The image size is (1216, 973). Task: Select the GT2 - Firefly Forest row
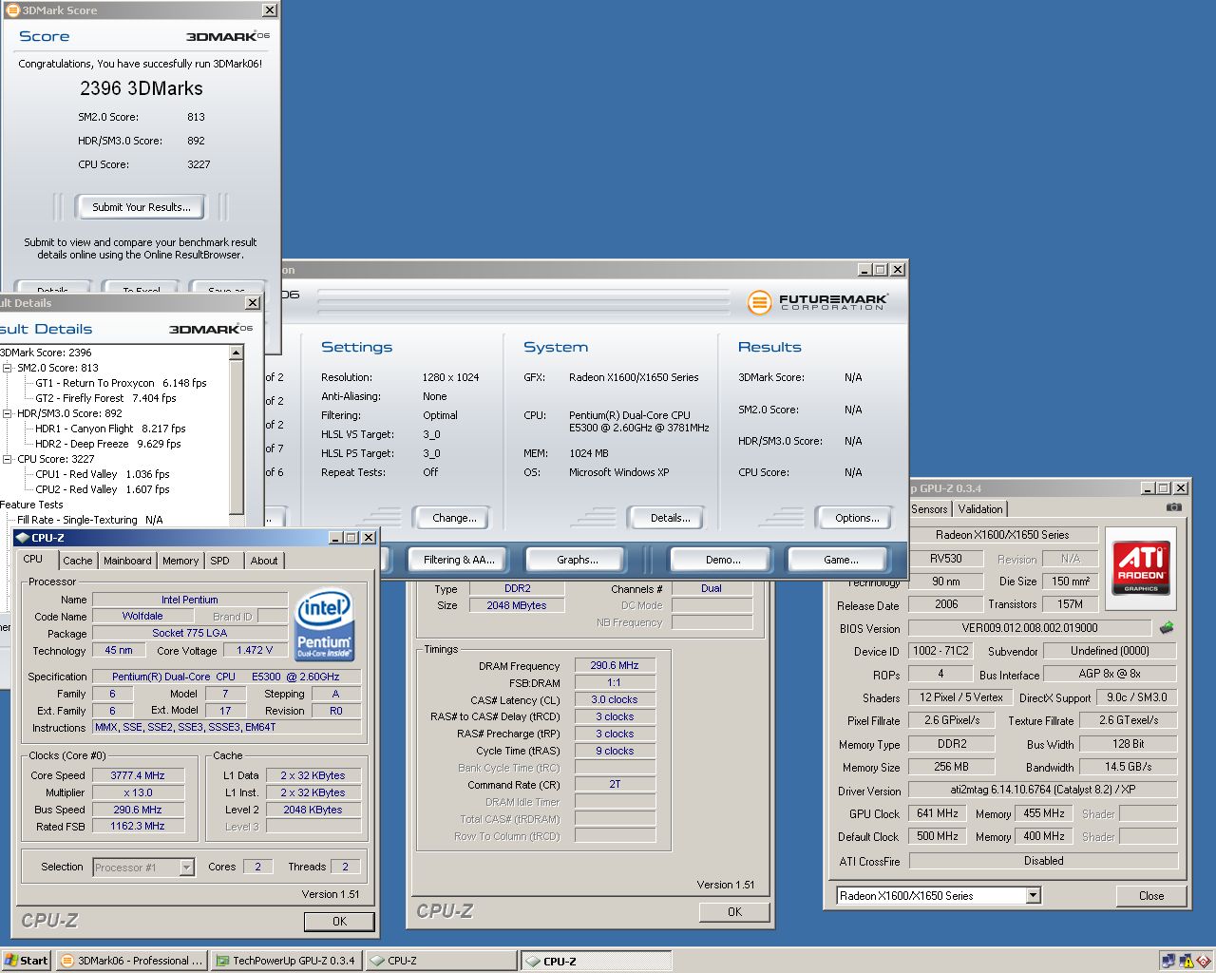pyautogui.click(x=105, y=398)
